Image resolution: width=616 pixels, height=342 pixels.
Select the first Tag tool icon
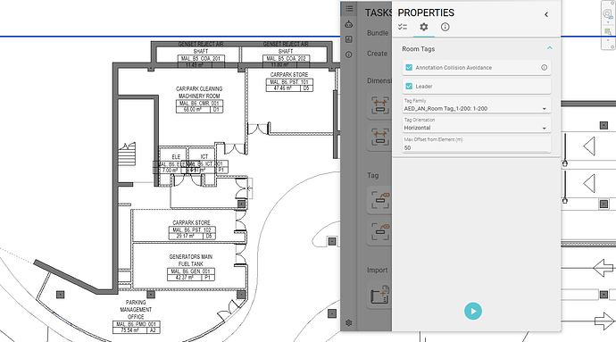379,201
